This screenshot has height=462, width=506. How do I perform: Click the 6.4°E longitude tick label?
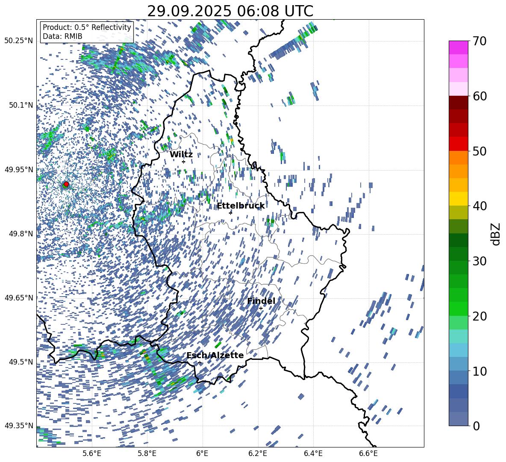point(313,453)
